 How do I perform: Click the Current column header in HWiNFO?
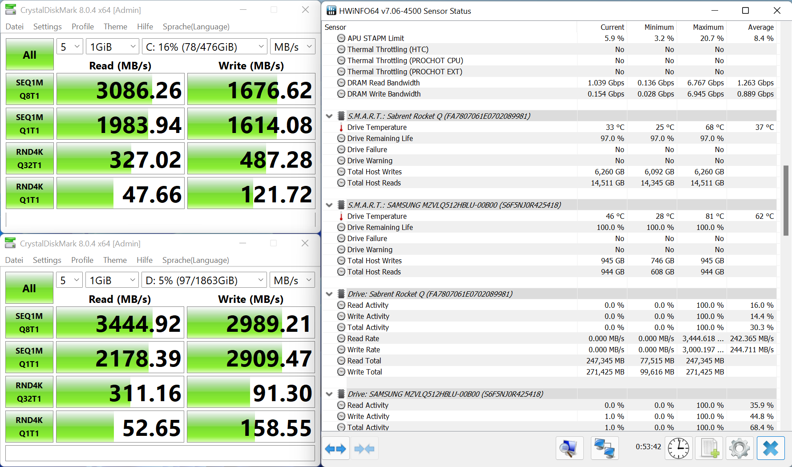coord(612,27)
